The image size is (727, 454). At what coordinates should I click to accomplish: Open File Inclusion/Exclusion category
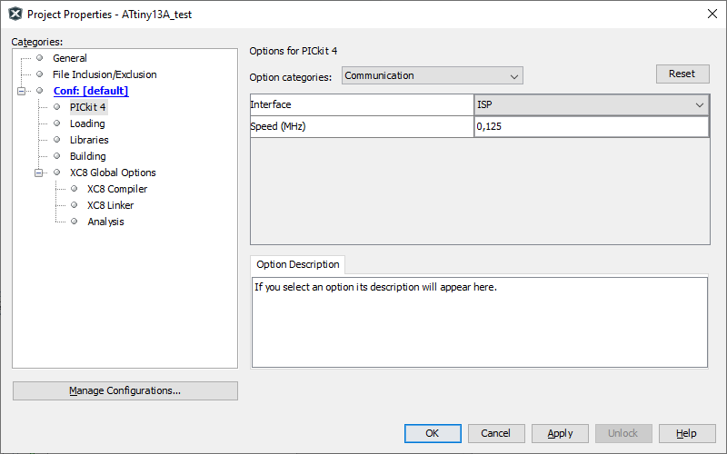pyautogui.click(x=105, y=74)
